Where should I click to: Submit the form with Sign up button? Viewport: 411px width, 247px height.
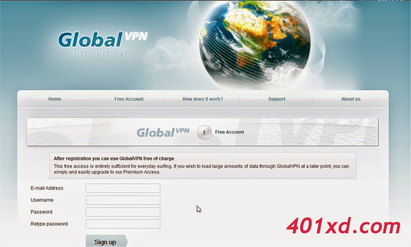(106, 242)
